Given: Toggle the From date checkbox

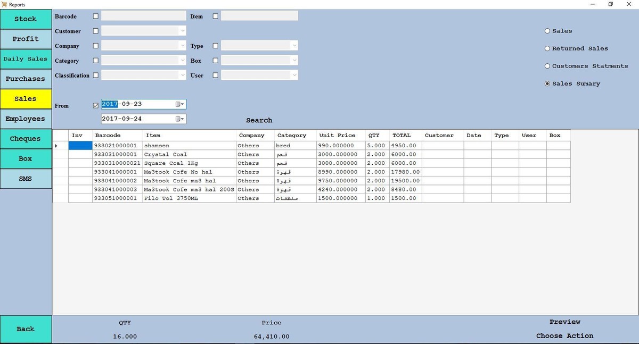Looking at the screenshot, I should point(96,105).
